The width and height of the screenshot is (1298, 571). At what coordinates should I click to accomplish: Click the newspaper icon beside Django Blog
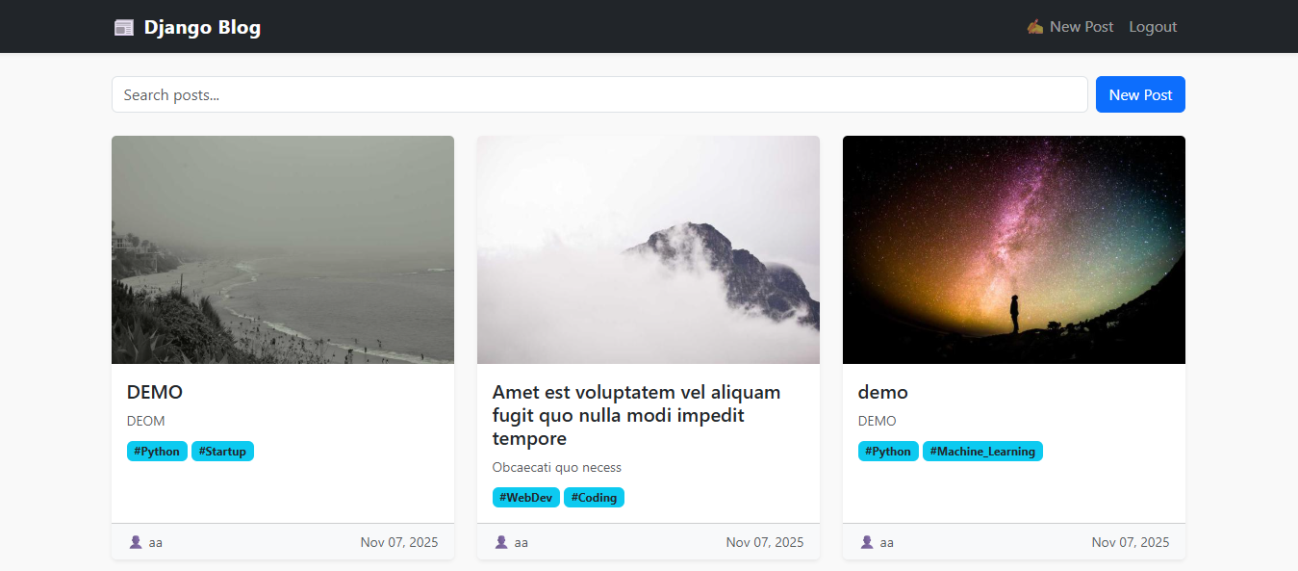coord(124,27)
